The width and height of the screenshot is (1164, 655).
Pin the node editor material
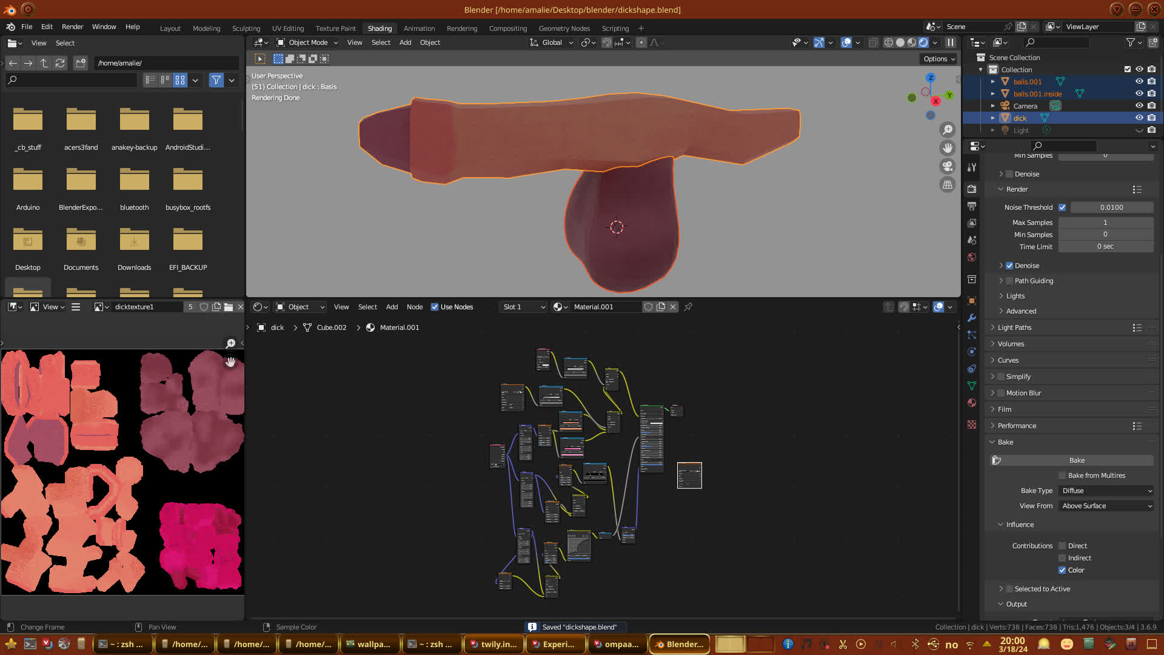point(688,307)
